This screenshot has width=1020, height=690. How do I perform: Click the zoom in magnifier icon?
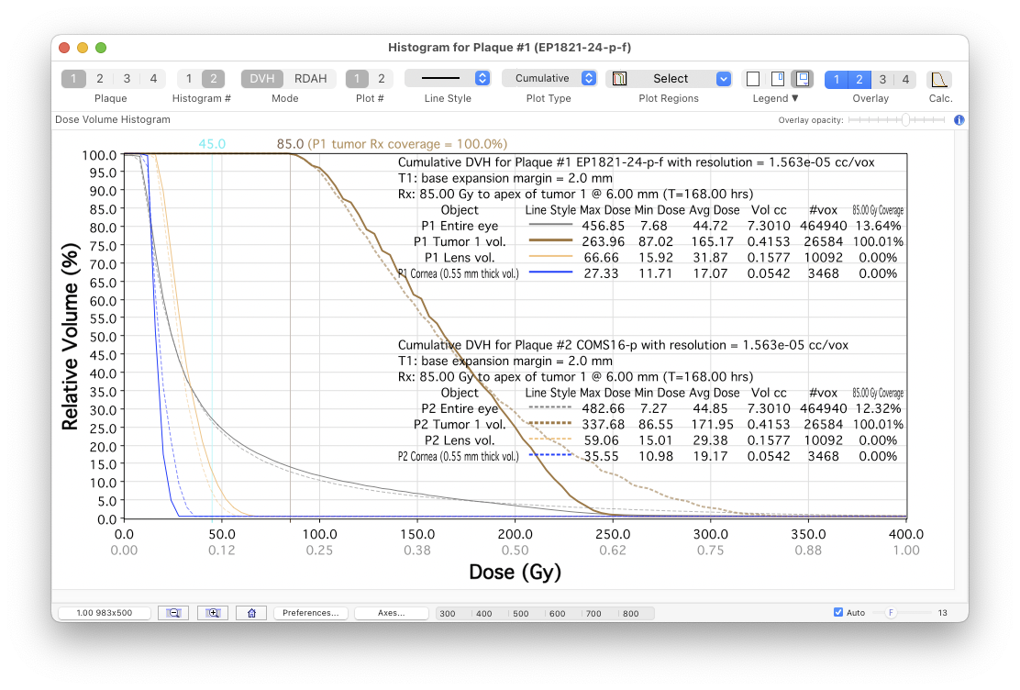point(213,613)
